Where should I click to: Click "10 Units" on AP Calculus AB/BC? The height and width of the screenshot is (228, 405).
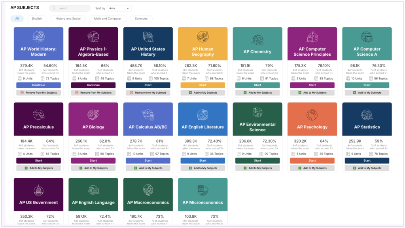[x=138, y=154]
